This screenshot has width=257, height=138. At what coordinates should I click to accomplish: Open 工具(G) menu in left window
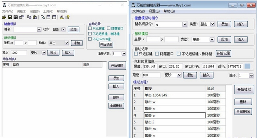(x=48, y=12)
